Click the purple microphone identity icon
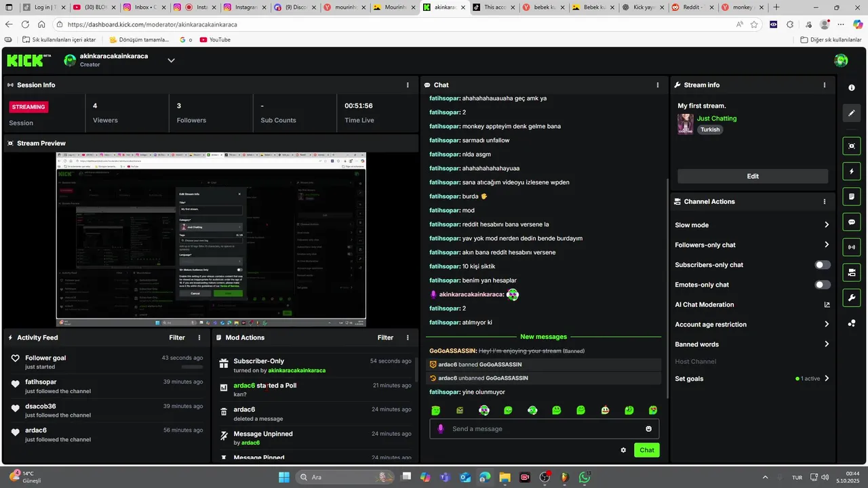This screenshot has height=488, width=868. (441, 429)
